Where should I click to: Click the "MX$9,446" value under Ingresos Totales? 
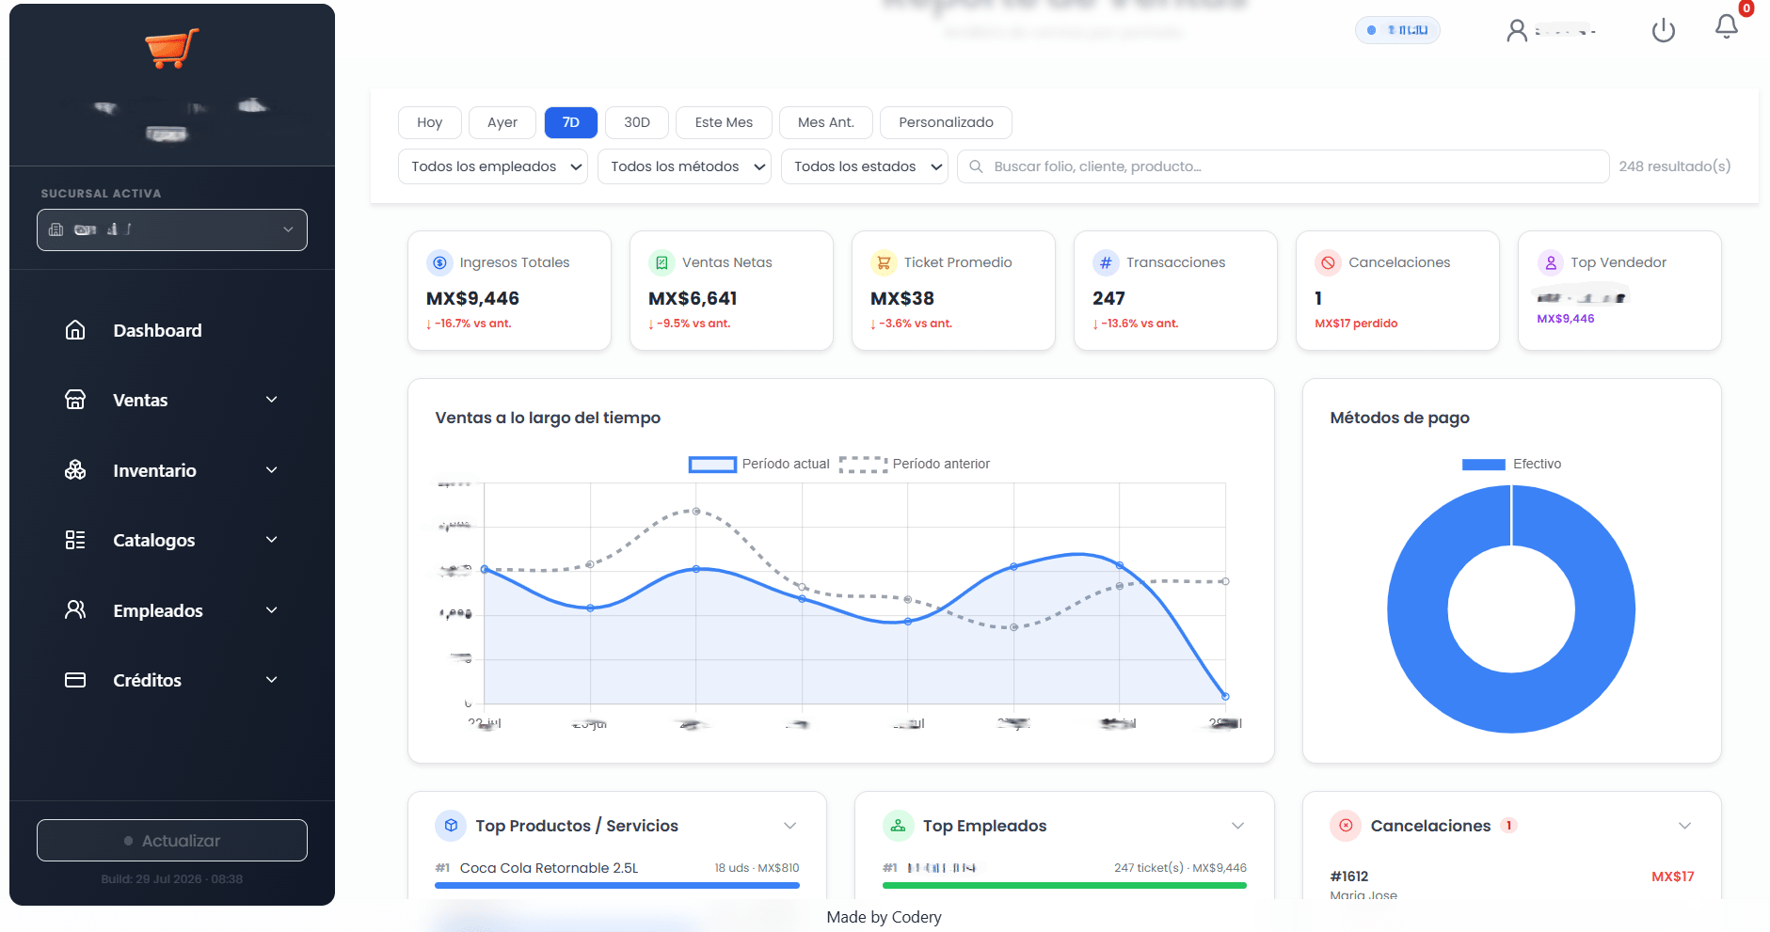(x=472, y=298)
